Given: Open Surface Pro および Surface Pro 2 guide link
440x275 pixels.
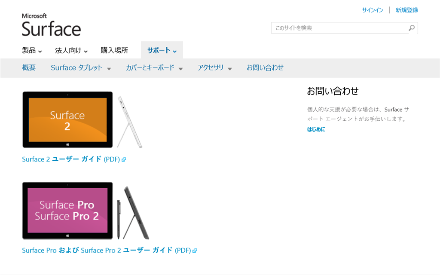Looking at the screenshot, I should click(107, 250).
